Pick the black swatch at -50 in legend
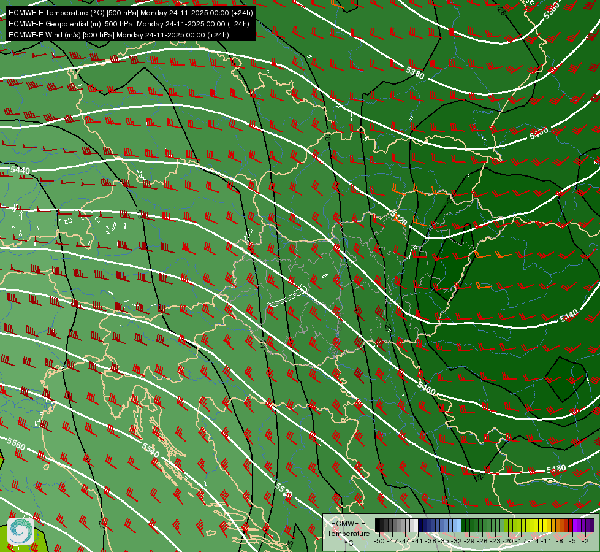Viewport: 600px width, 552px height. 378,525
